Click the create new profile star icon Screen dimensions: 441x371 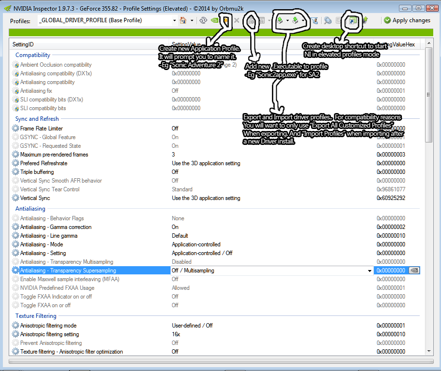[226, 21]
